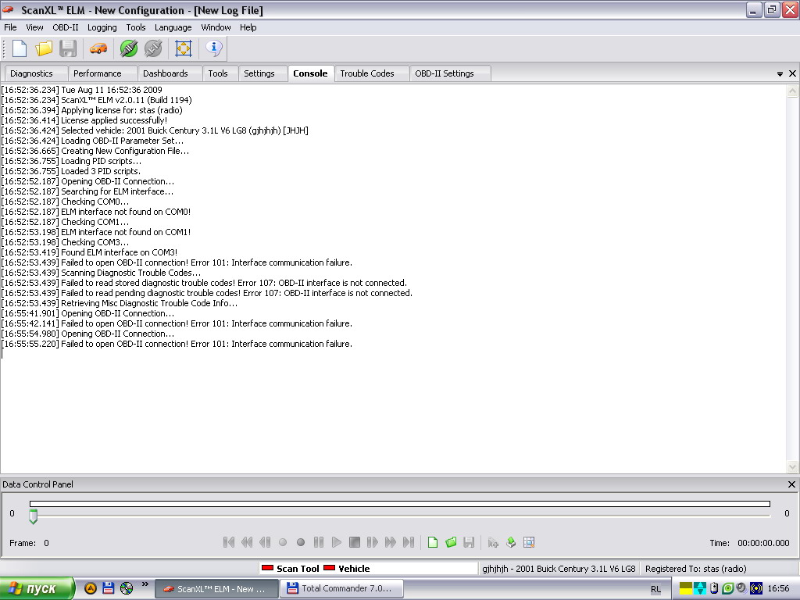Click the New file toolbar icon
Viewport: 800px width, 600px height.
20,48
